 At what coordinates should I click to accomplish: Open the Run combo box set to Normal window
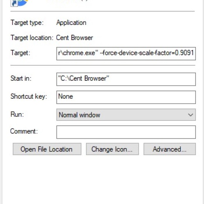pos(126,115)
